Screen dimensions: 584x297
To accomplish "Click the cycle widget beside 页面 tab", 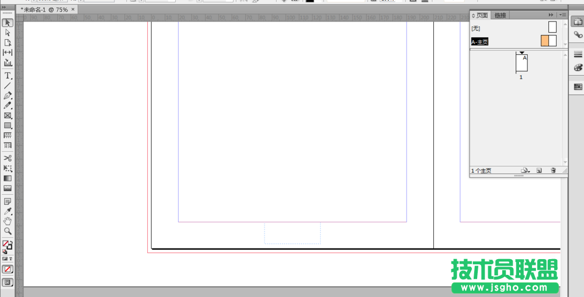I will (x=474, y=15).
